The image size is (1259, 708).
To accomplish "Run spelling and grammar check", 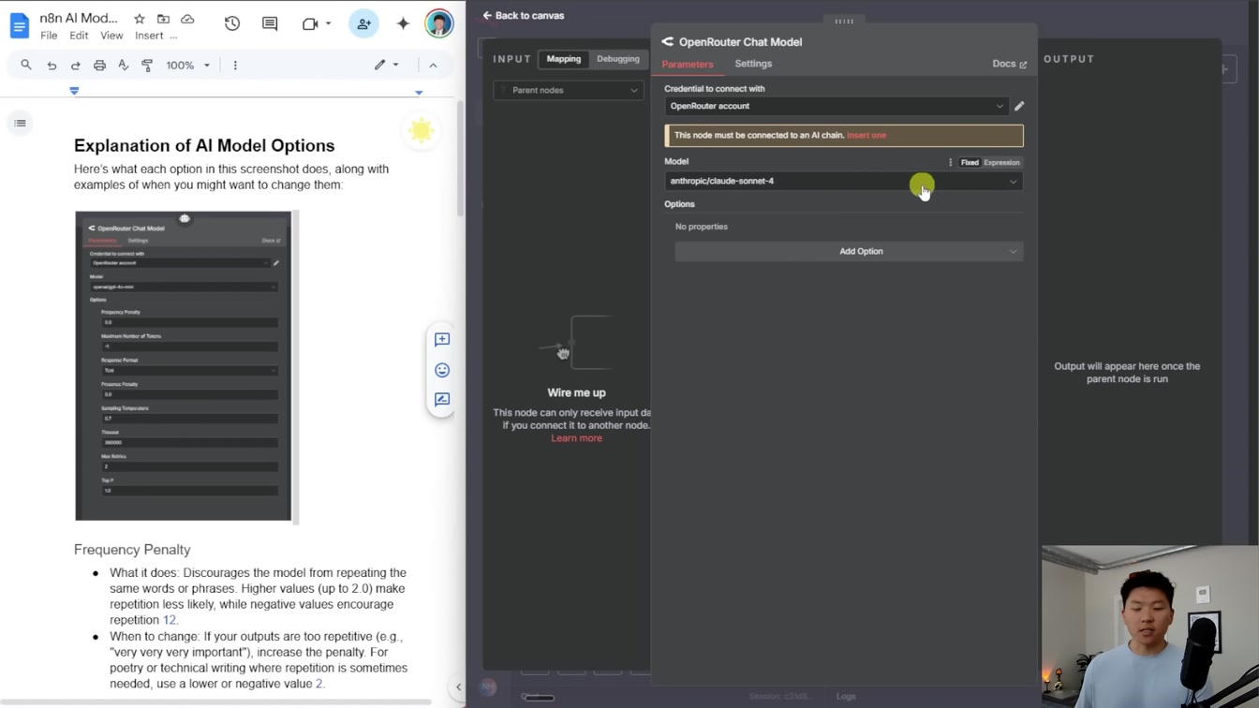I will pyautogui.click(x=123, y=66).
